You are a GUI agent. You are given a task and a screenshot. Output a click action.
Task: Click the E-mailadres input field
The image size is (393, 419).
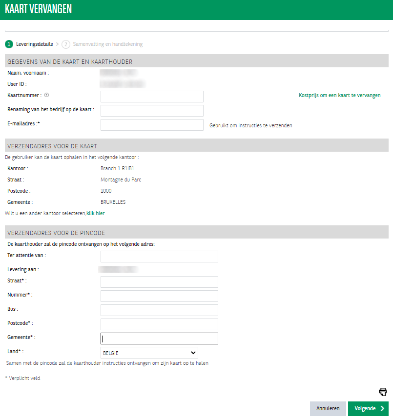(152, 125)
